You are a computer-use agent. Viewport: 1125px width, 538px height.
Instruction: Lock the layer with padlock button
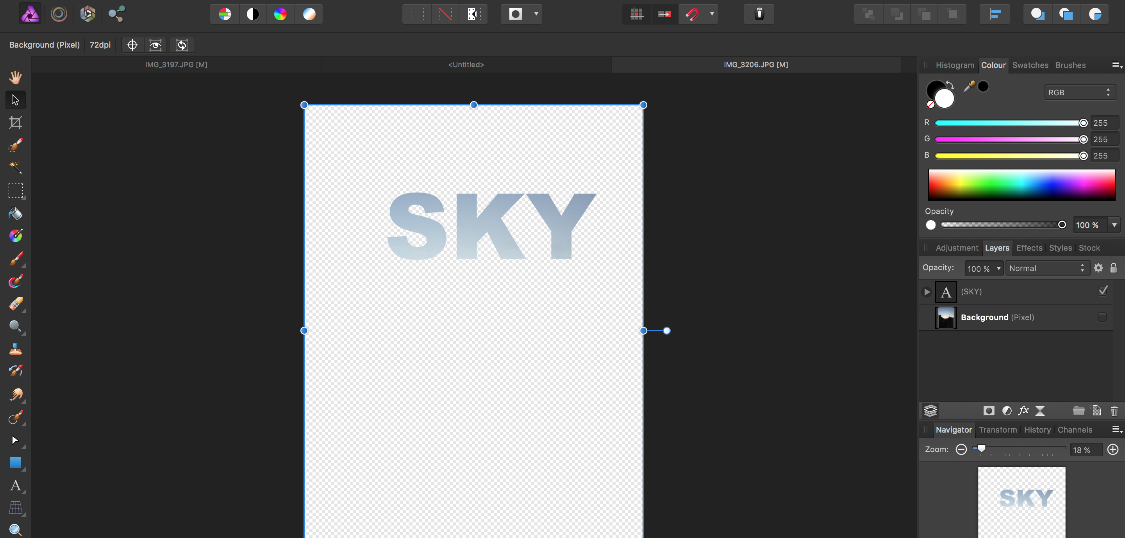click(x=1113, y=268)
